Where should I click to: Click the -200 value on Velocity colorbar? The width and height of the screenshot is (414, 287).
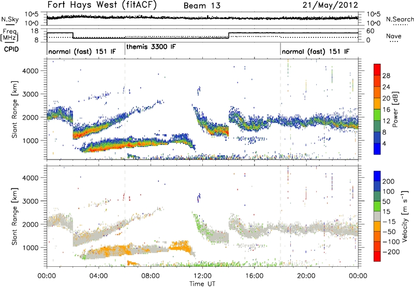click(391, 252)
